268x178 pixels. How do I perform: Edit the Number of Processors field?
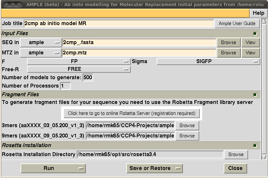tap(65, 86)
